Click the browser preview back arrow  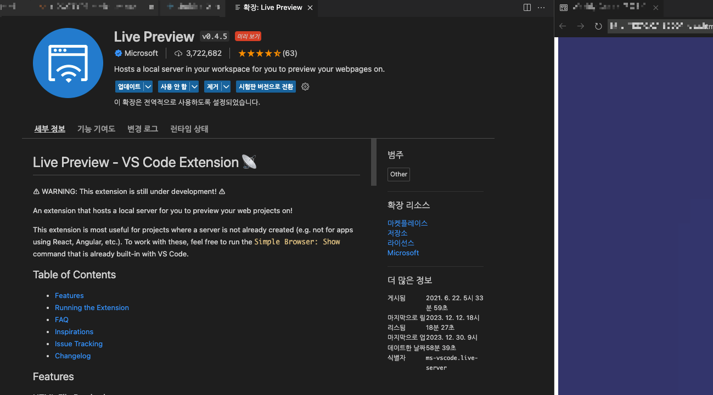[x=563, y=26]
